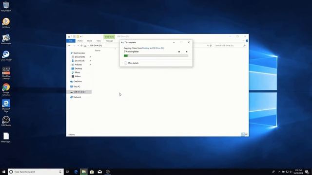
Task: Go up one folder level arrow
Action: 81,46
